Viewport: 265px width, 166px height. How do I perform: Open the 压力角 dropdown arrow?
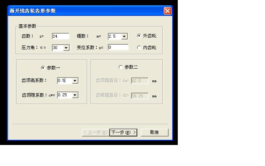point(66,48)
